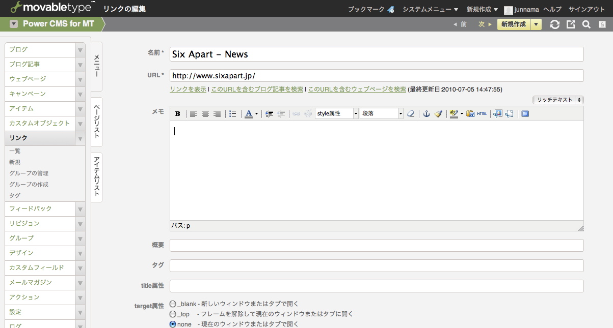Click the bookmark add icon in header
This screenshot has height=328, width=613.
click(x=391, y=10)
